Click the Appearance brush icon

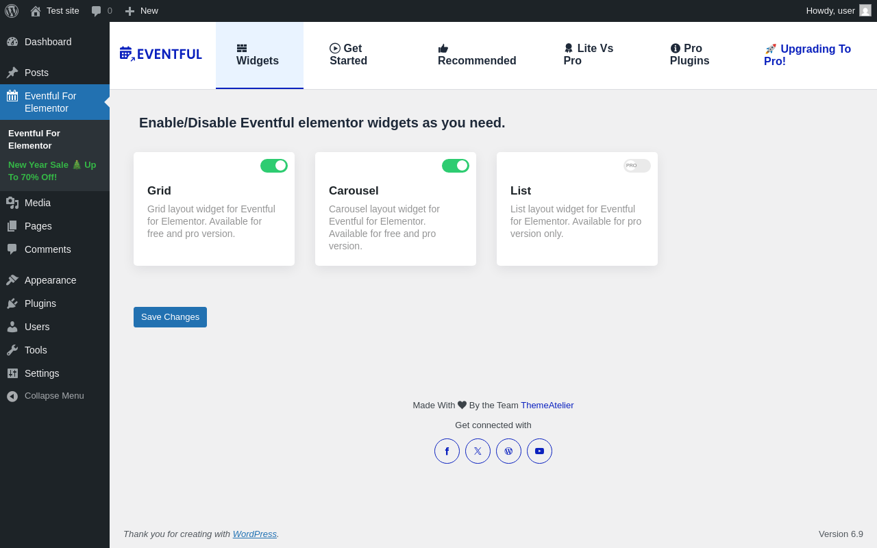(x=12, y=280)
